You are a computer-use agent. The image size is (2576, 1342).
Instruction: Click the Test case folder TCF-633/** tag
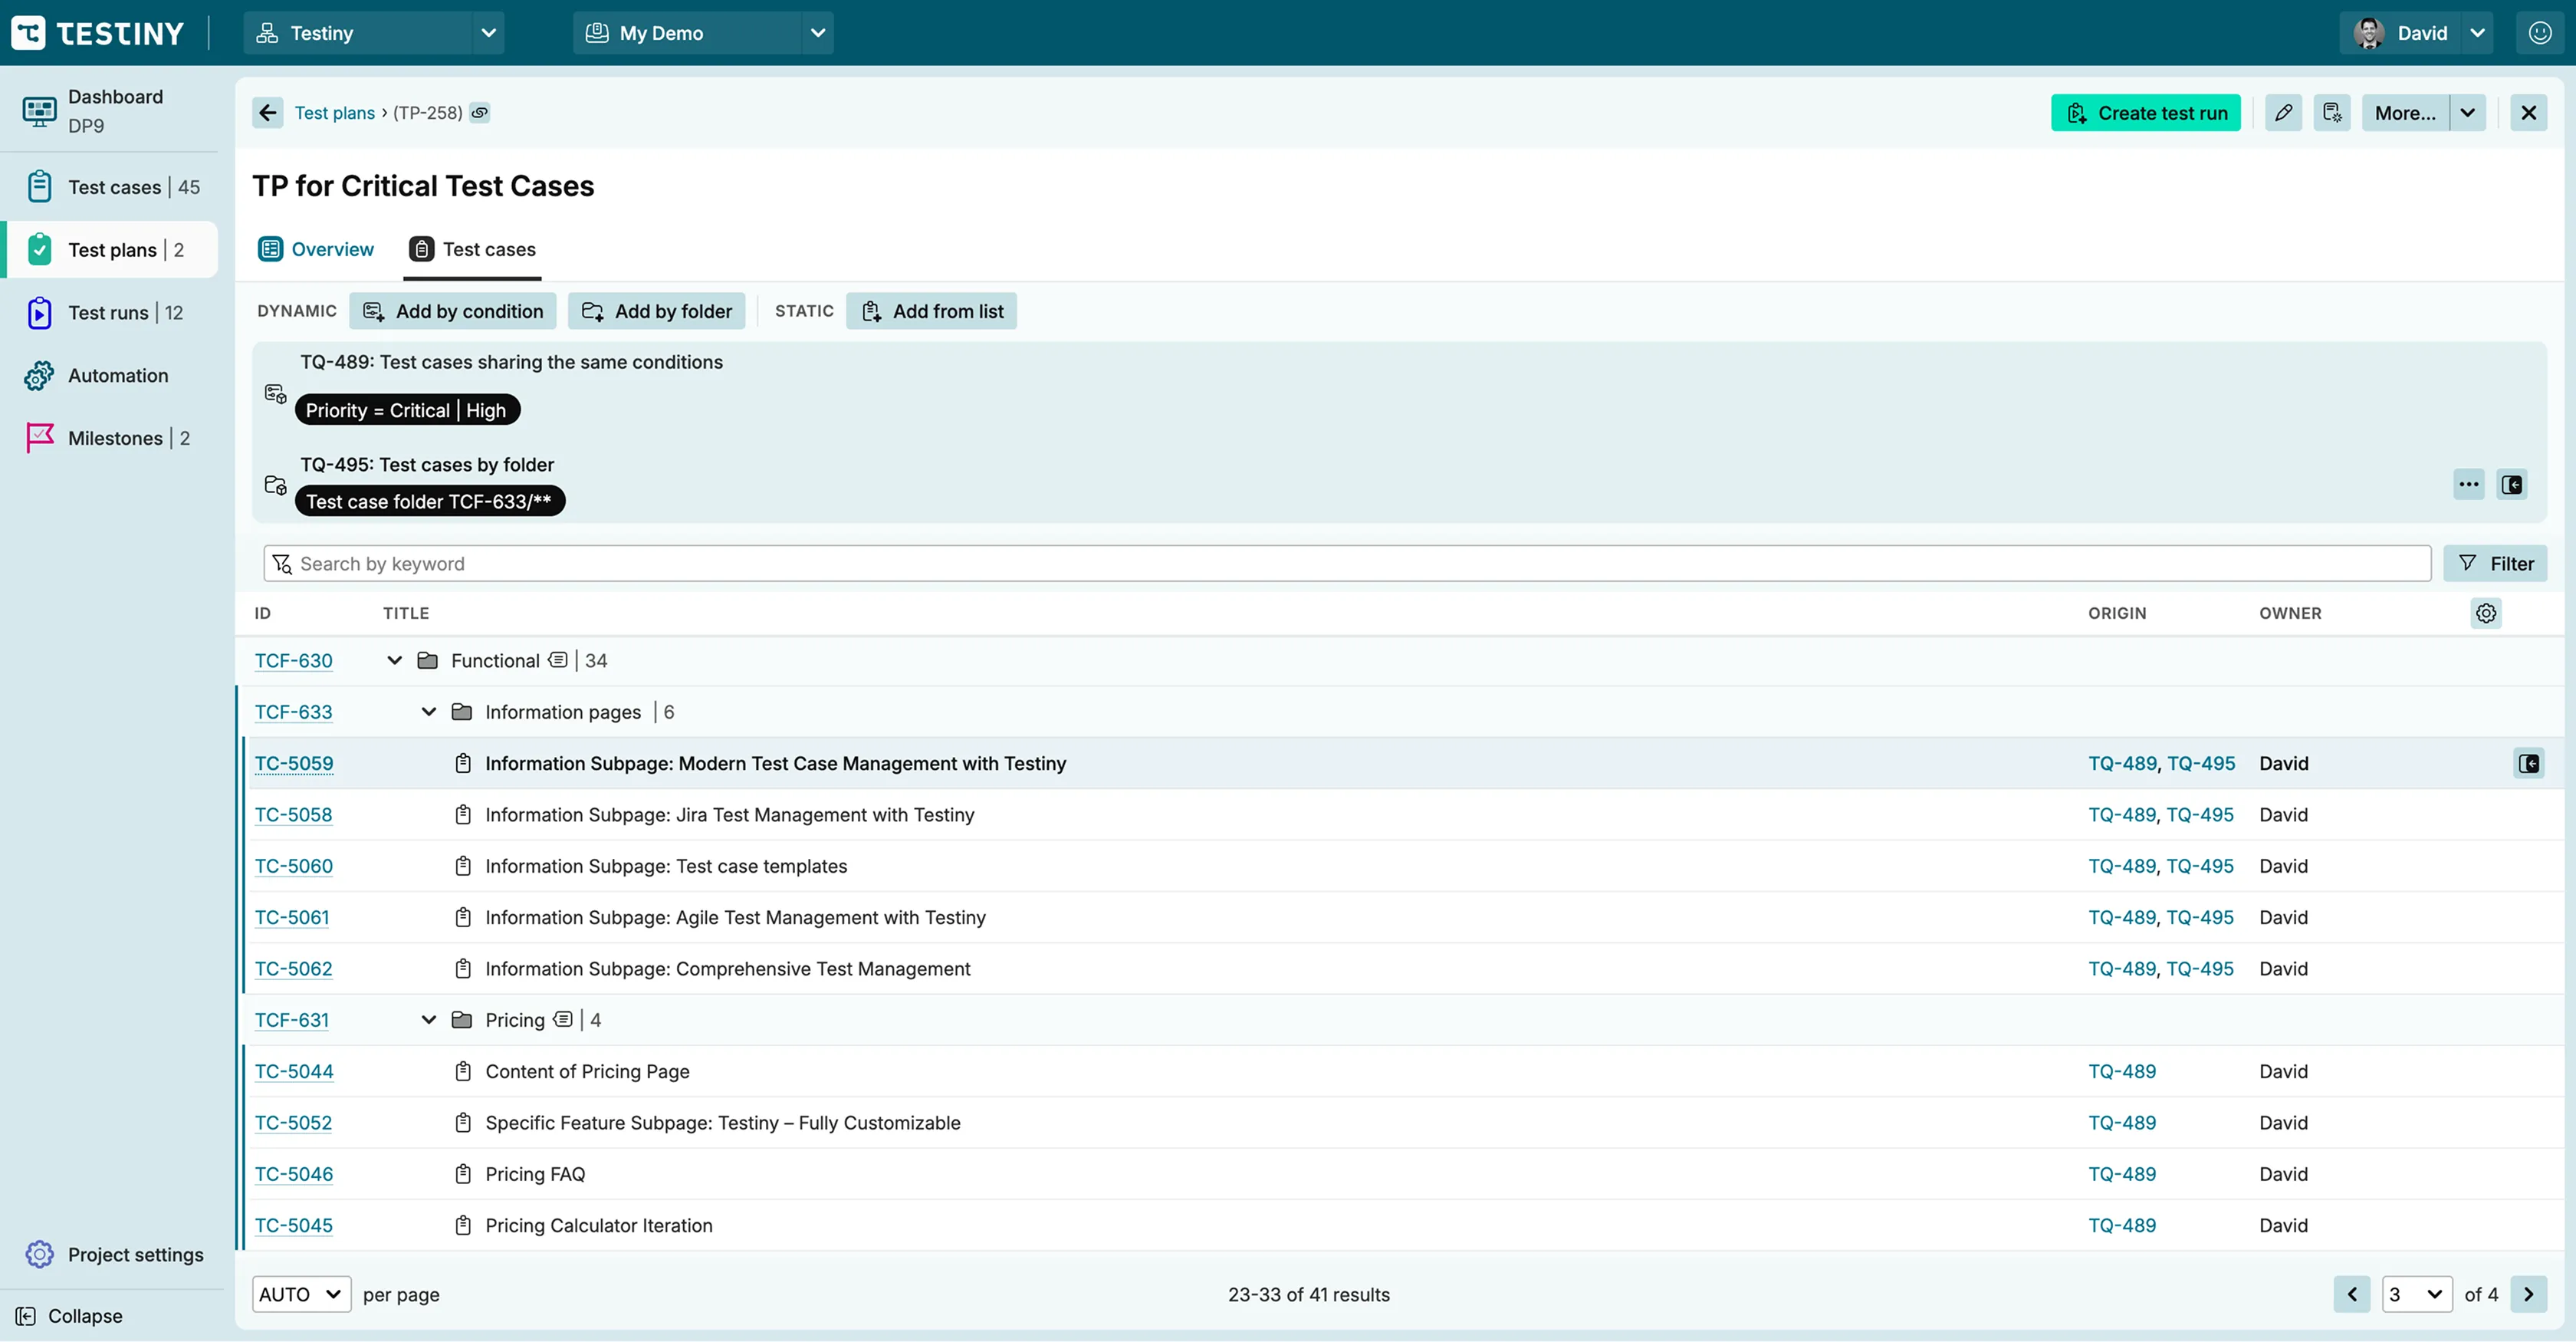(x=430, y=502)
